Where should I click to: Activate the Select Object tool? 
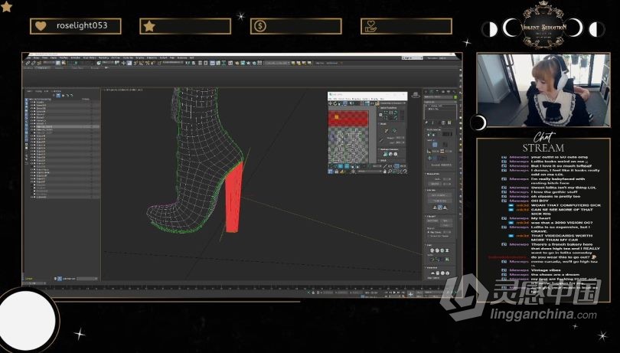57,63
